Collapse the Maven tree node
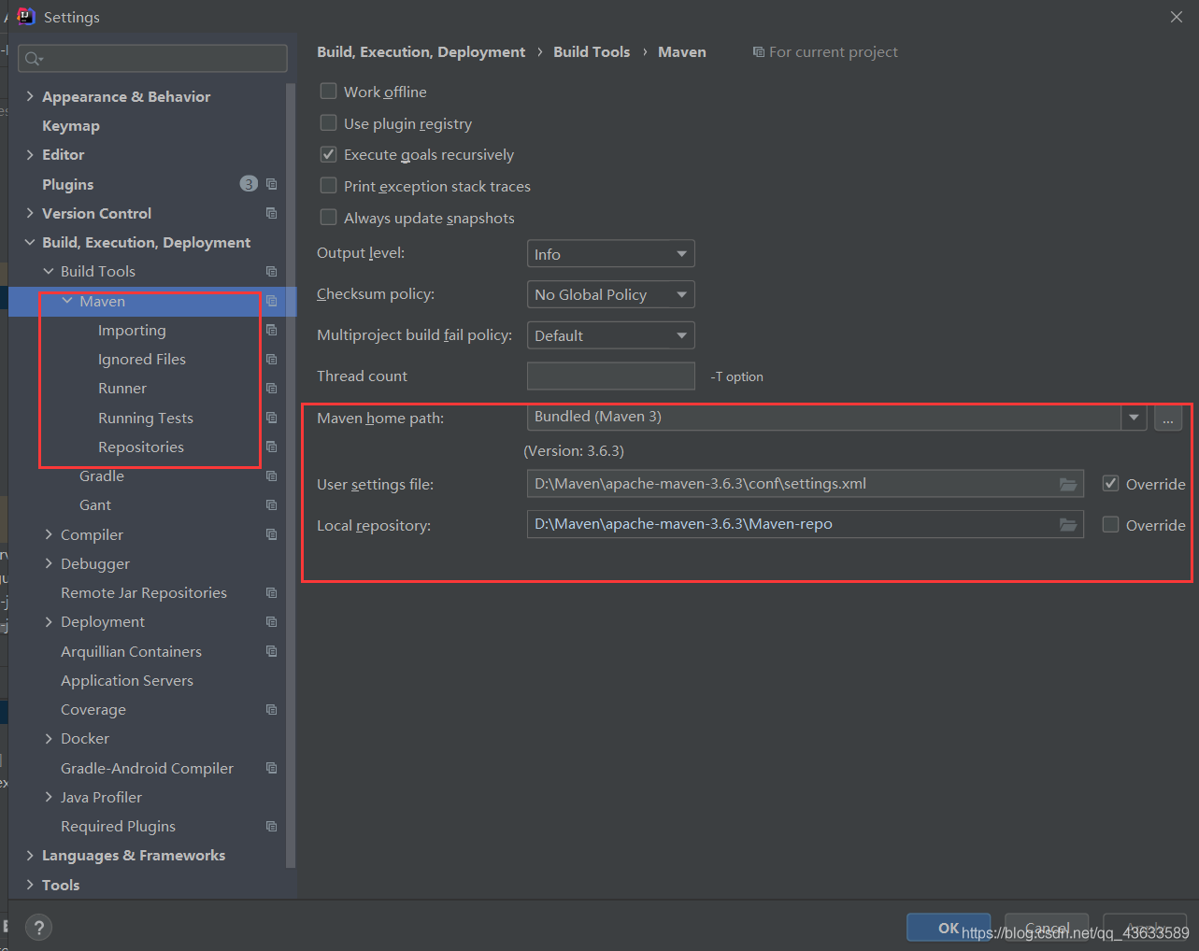The width and height of the screenshot is (1199, 951). coord(67,301)
